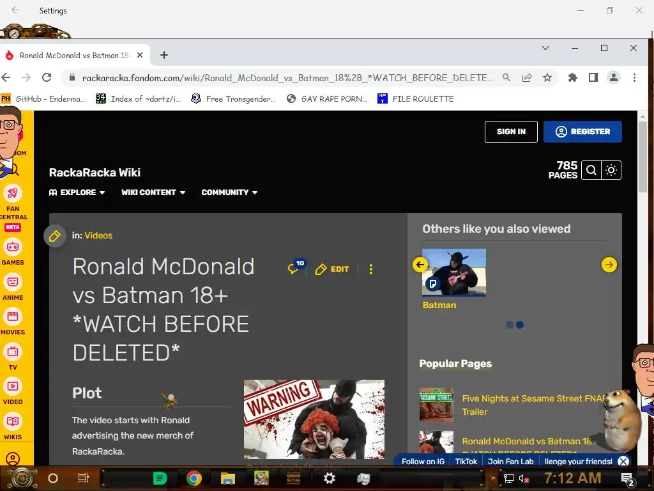This screenshot has width=654, height=491.
Task: Open Movies section in Fandom sidebar
Action: click(x=13, y=322)
